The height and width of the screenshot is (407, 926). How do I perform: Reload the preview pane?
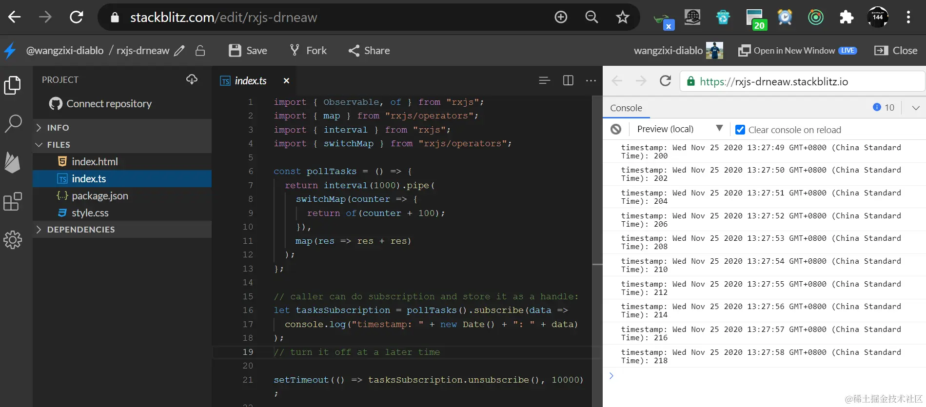pos(665,81)
